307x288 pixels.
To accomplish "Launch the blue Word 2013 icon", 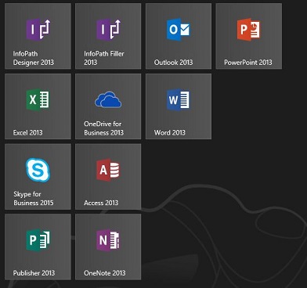I will point(179,99).
